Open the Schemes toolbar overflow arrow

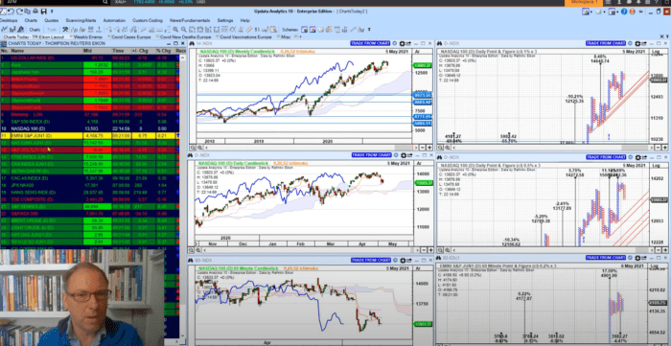[x=369, y=30]
